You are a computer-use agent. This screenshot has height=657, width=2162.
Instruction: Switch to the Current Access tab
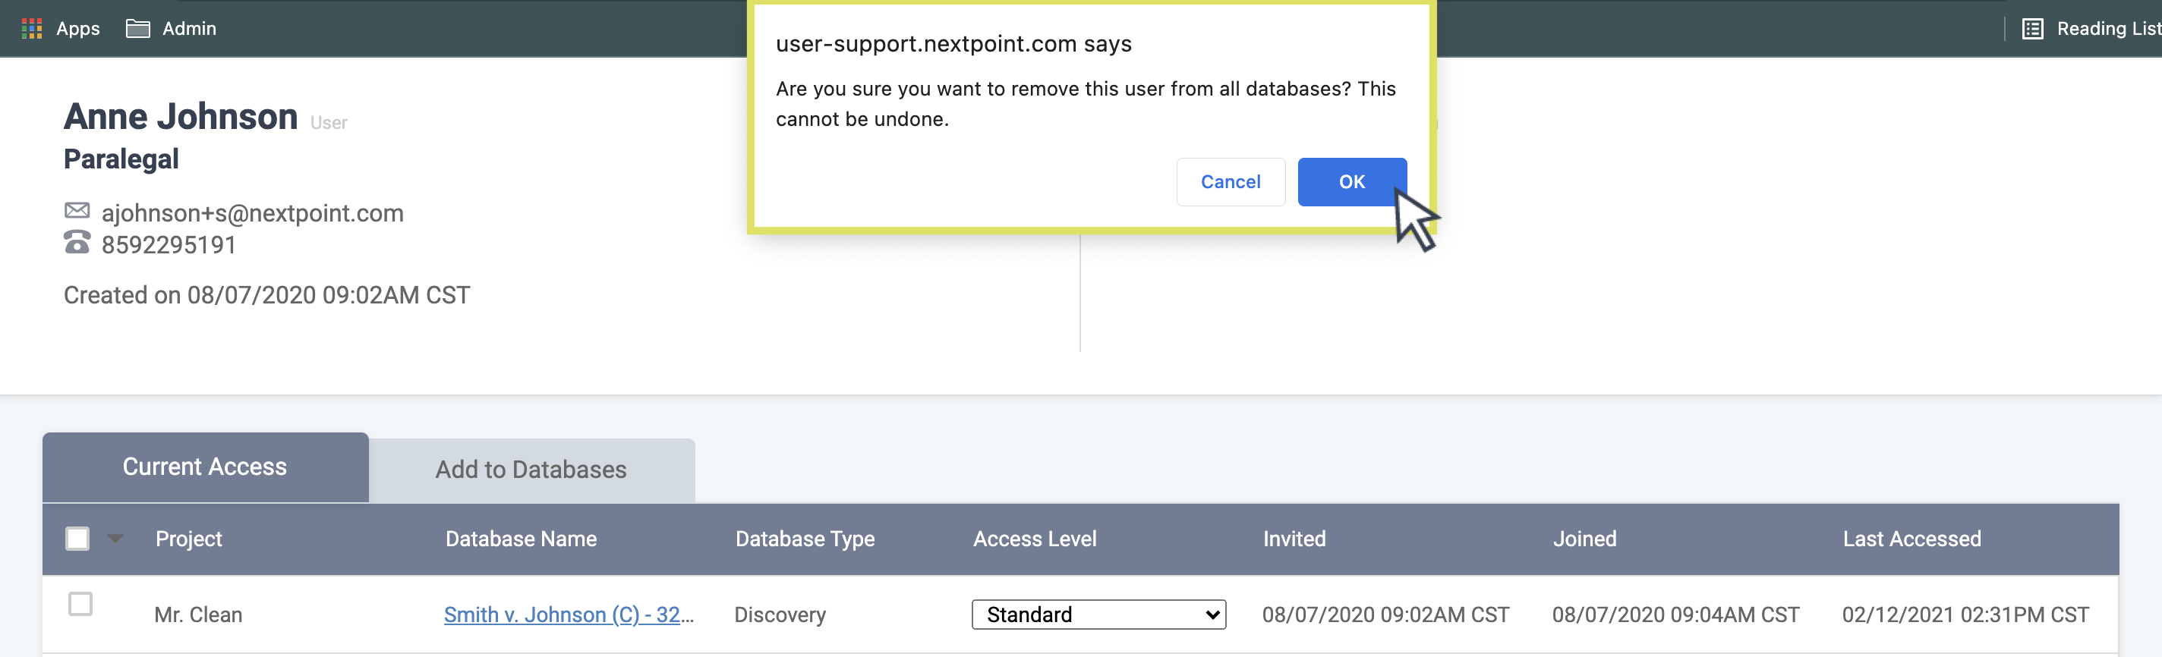coord(205,467)
